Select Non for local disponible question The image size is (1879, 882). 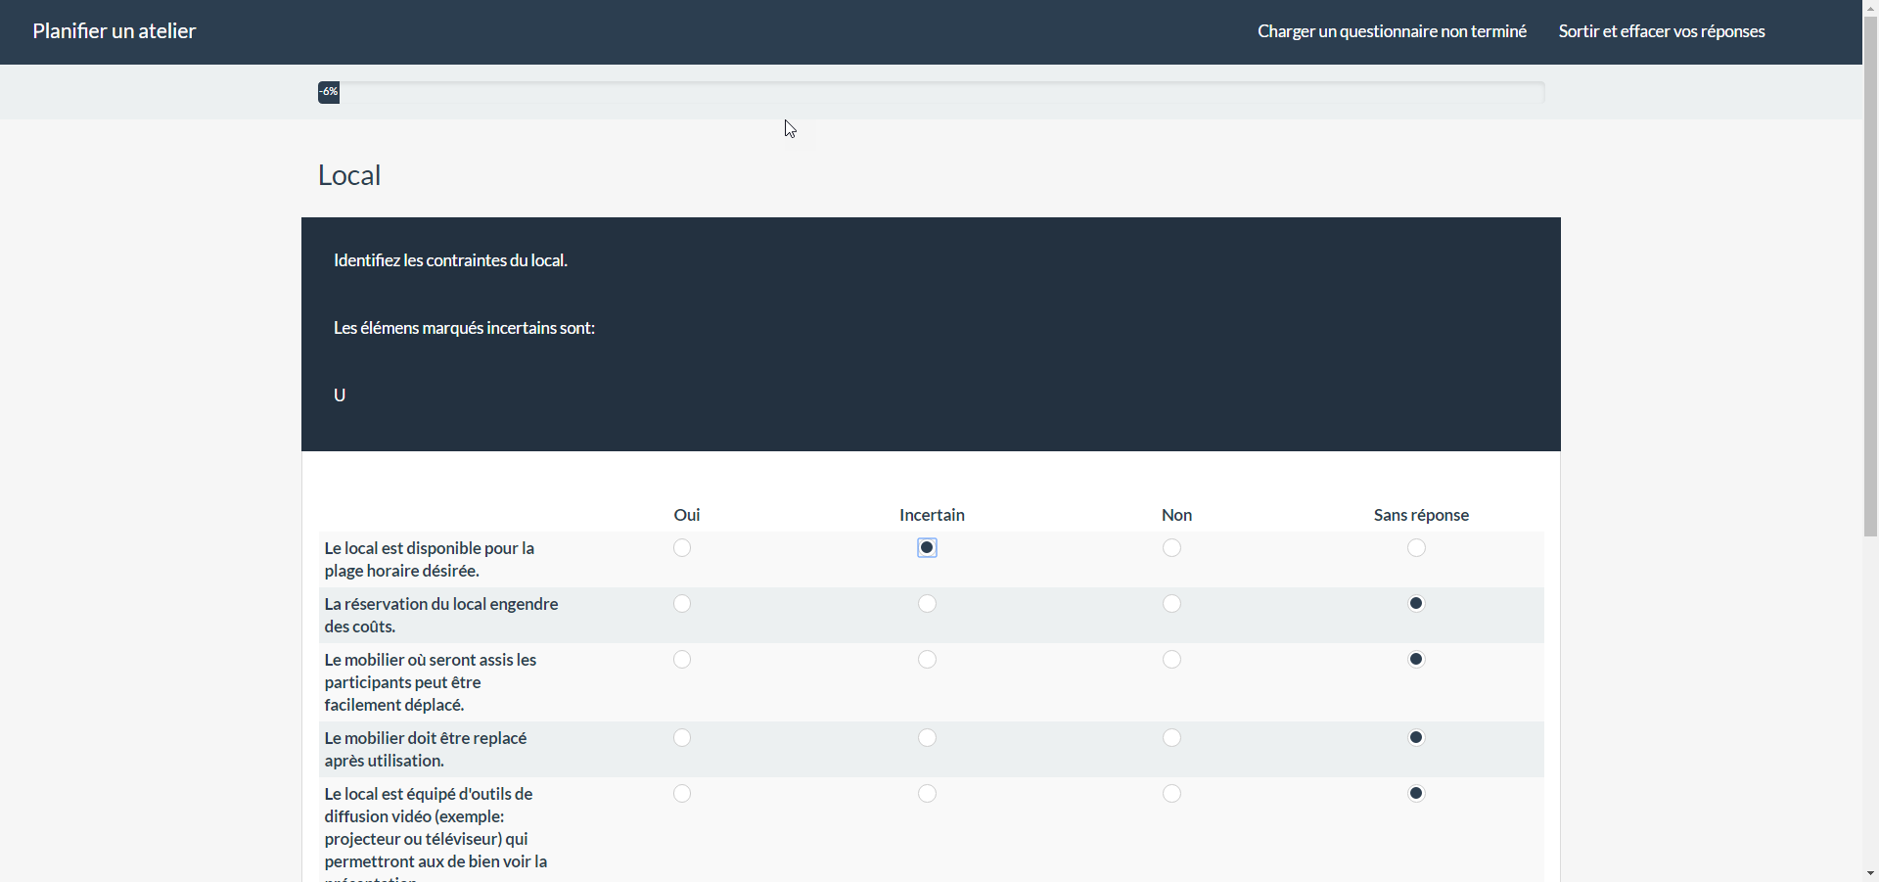coord(1171,548)
